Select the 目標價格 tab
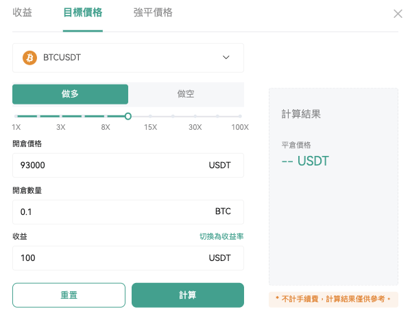410x318 pixels. coord(83,12)
